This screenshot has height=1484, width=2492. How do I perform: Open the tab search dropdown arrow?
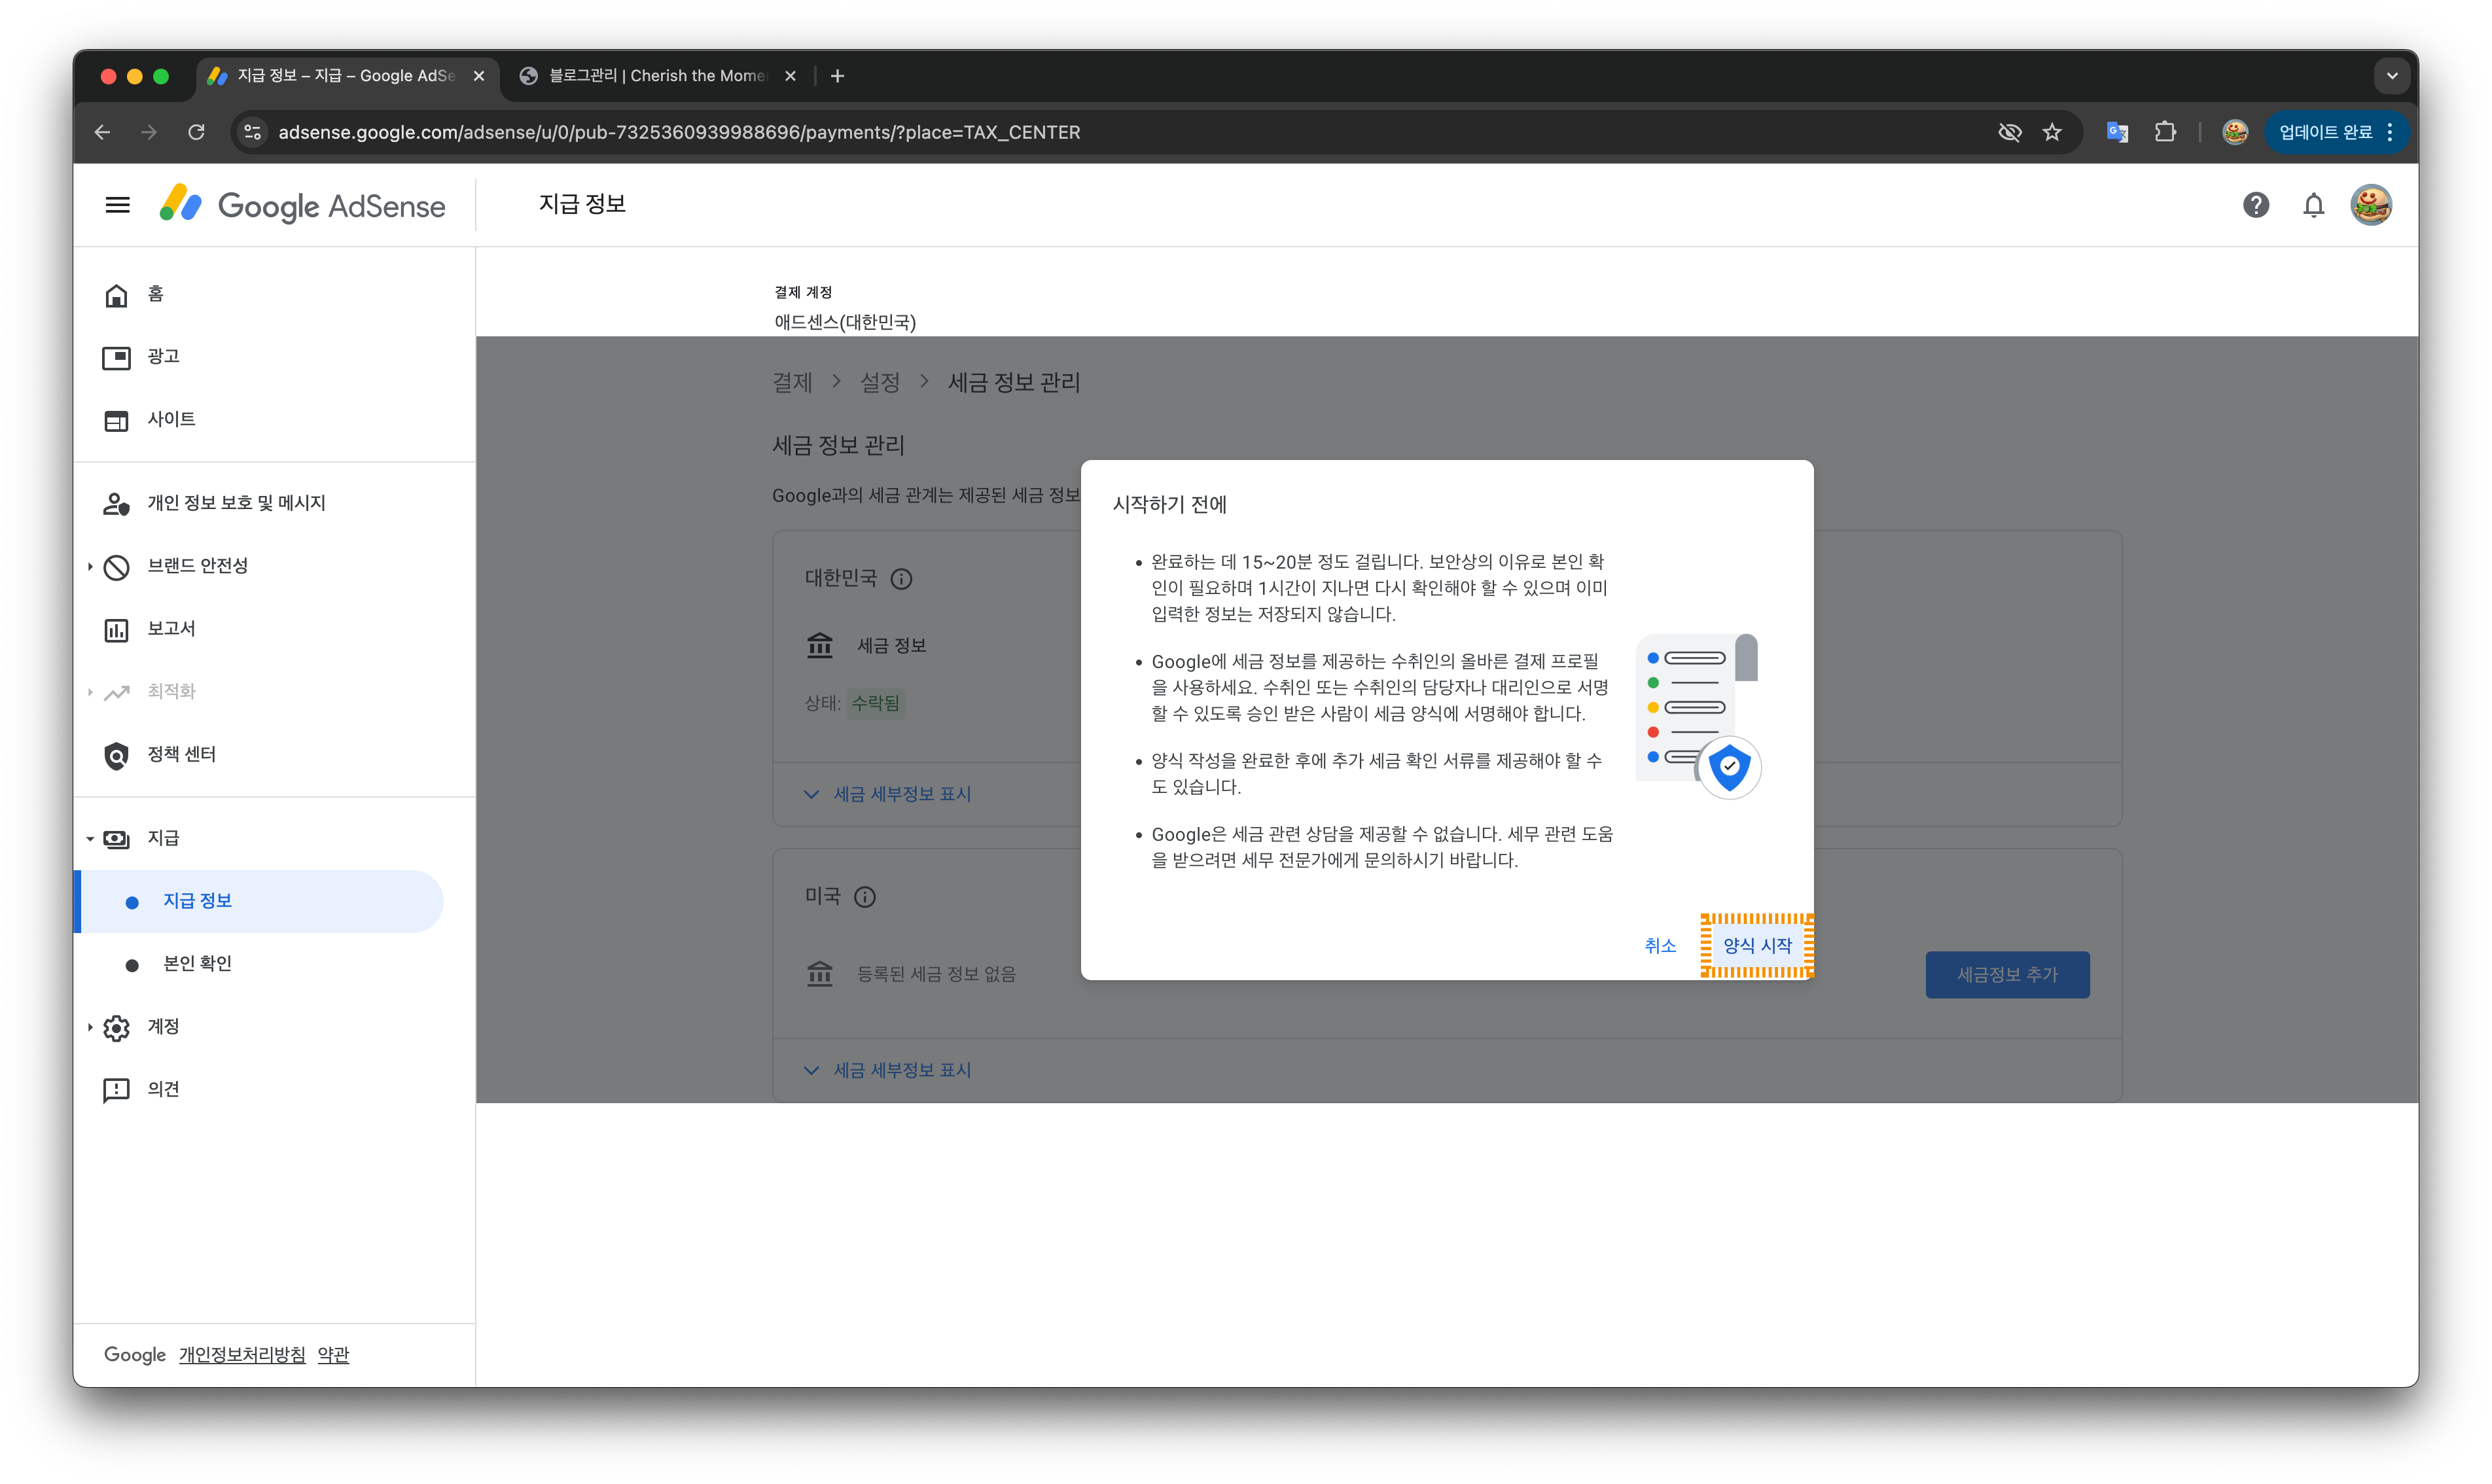pyautogui.click(x=2391, y=76)
